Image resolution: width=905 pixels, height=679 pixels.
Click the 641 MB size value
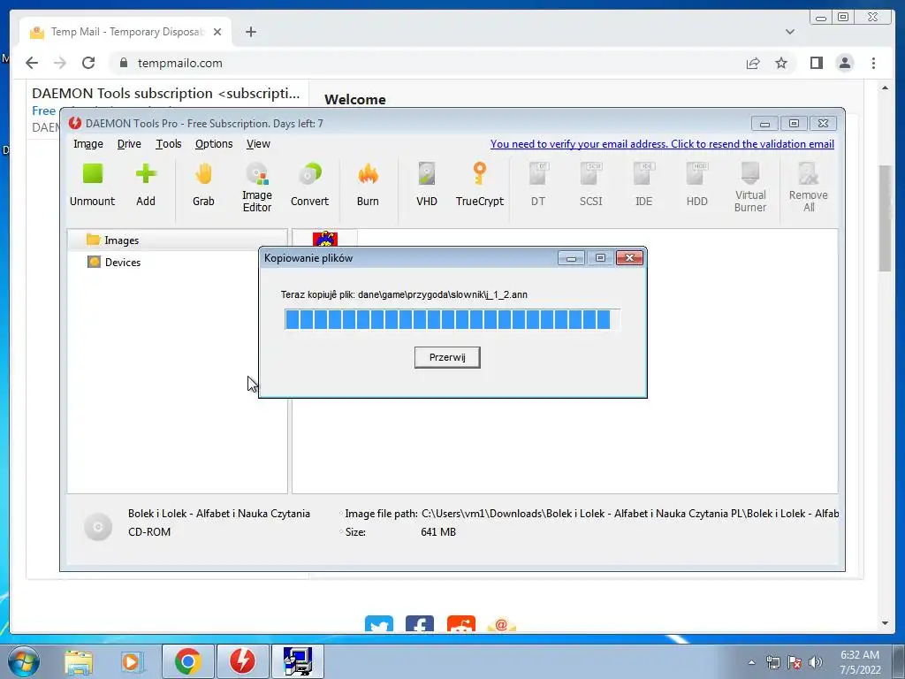438,531
